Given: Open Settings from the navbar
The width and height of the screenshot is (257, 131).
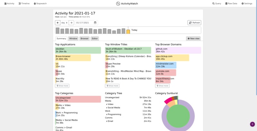Looking at the screenshot, I should tap(247, 4).
